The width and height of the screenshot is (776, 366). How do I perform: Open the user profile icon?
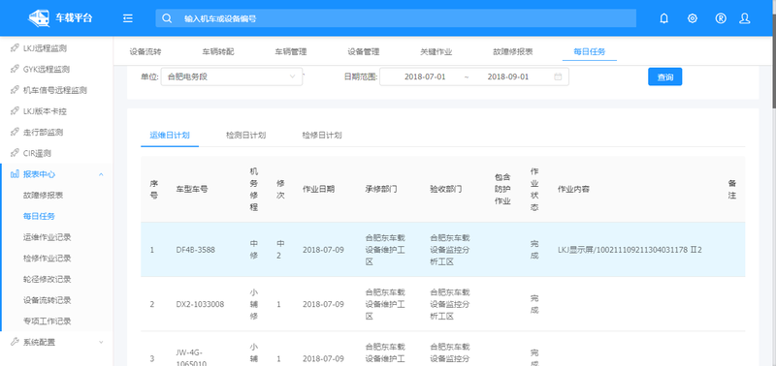744,18
